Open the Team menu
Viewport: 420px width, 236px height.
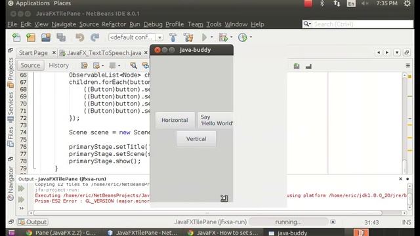pos(196,24)
